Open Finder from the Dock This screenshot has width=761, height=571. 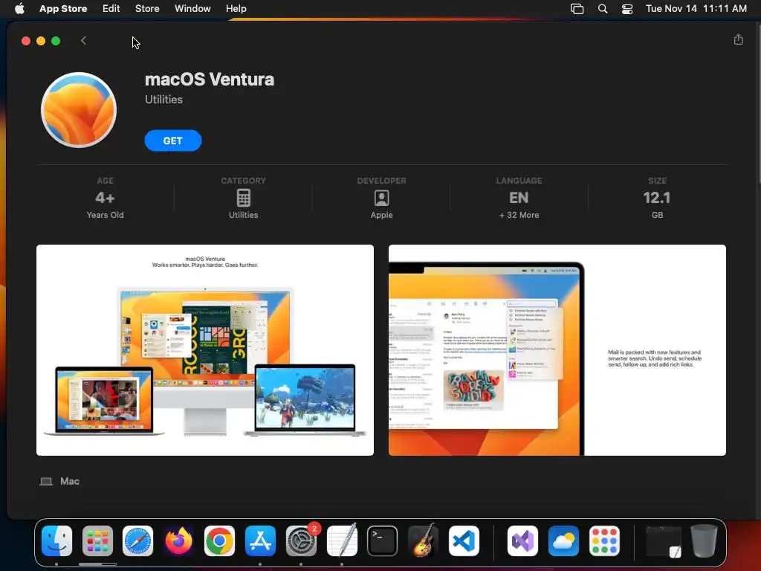coord(56,541)
